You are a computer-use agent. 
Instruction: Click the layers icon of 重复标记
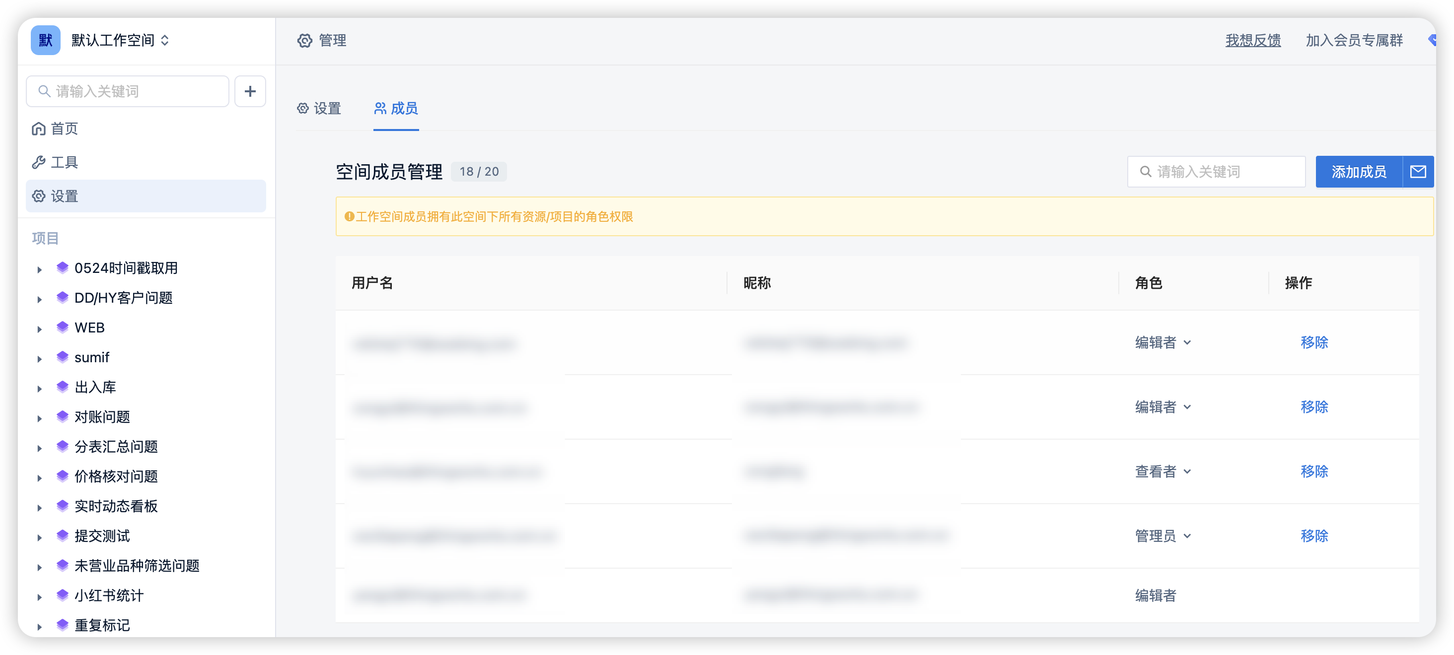point(63,625)
